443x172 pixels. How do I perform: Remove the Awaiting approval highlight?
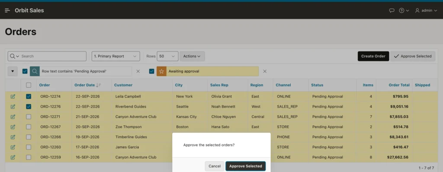(x=265, y=71)
